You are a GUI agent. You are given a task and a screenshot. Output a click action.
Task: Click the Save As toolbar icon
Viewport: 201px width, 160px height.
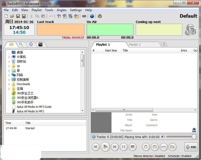pos(24,16)
